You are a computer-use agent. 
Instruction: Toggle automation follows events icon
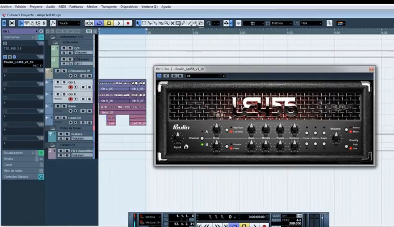click(53, 23)
